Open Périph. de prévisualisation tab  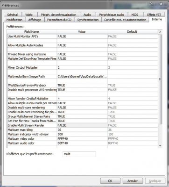(58, 14)
